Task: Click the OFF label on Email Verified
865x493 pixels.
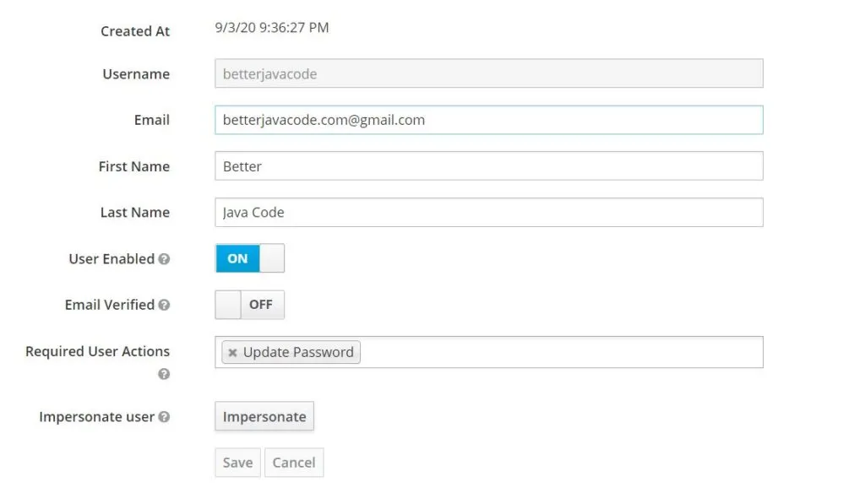Action: tap(261, 305)
